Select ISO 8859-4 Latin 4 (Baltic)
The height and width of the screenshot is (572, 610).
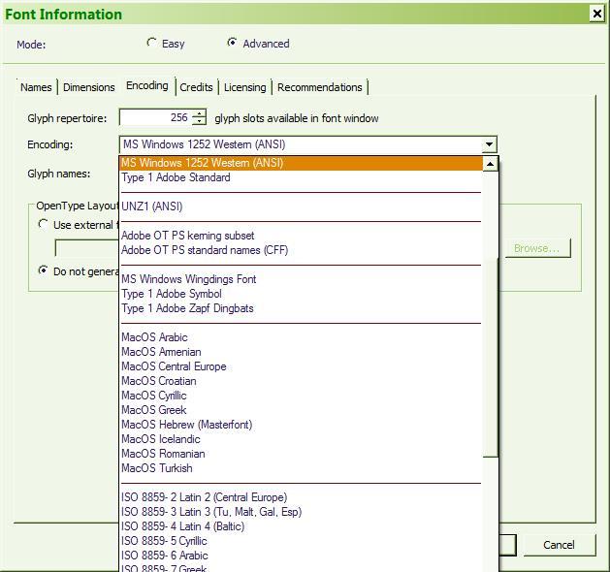(301, 526)
